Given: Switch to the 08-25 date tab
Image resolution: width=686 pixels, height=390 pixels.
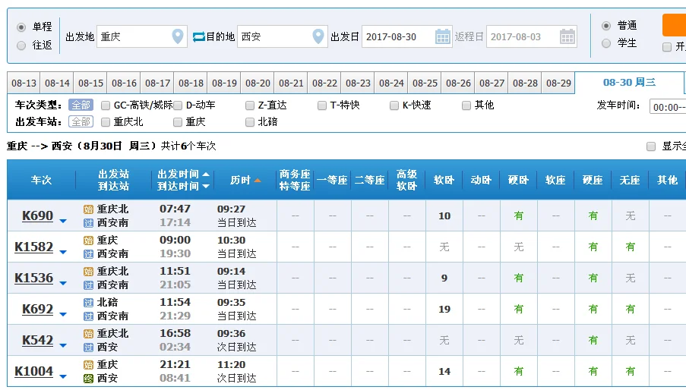Looking at the screenshot, I should click(x=425, y=83).
